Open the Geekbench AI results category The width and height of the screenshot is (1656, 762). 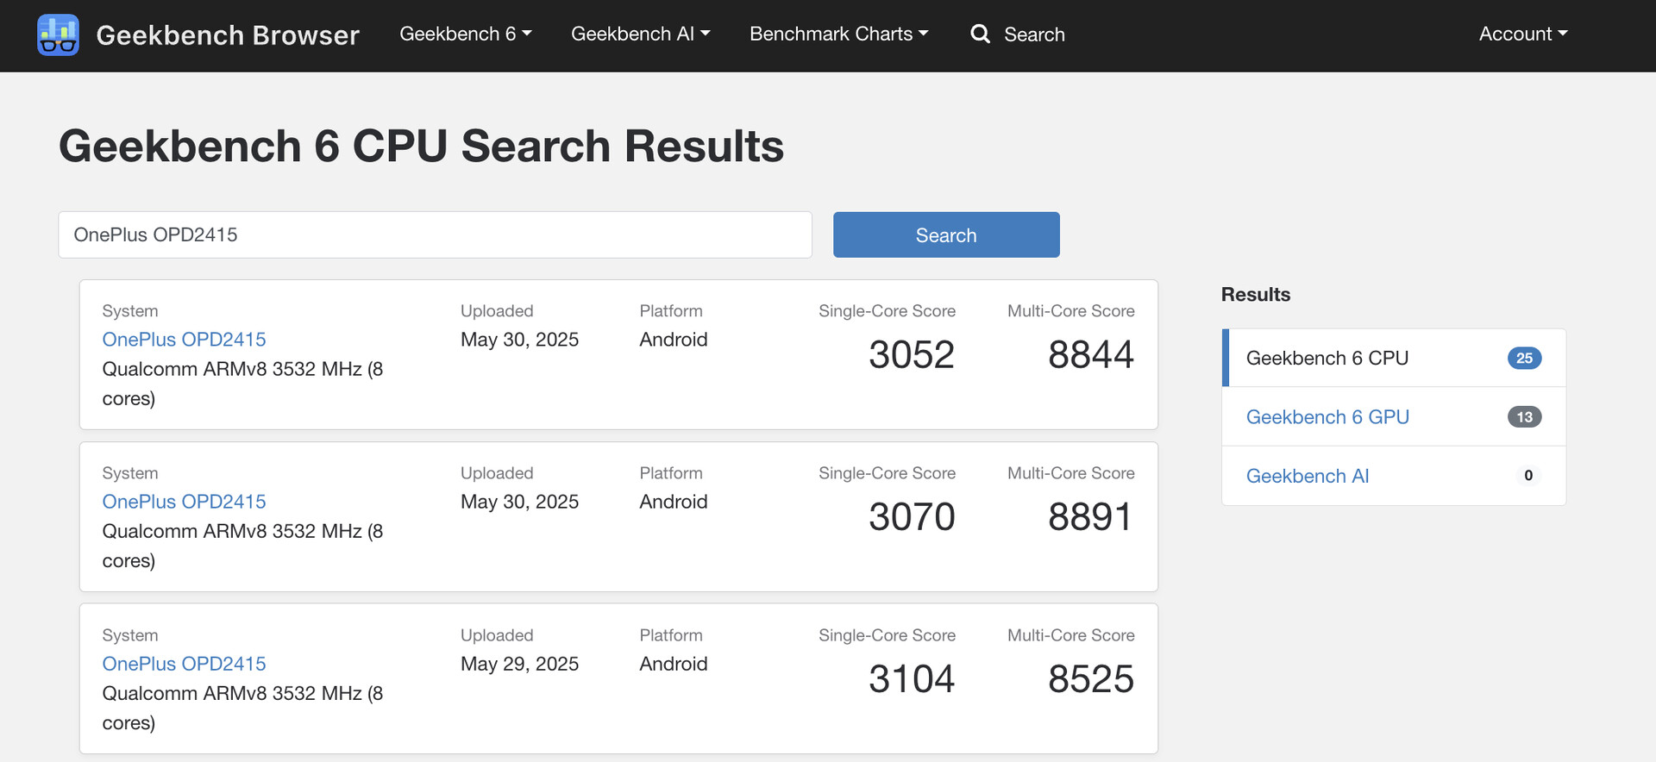click(1307, 476)
